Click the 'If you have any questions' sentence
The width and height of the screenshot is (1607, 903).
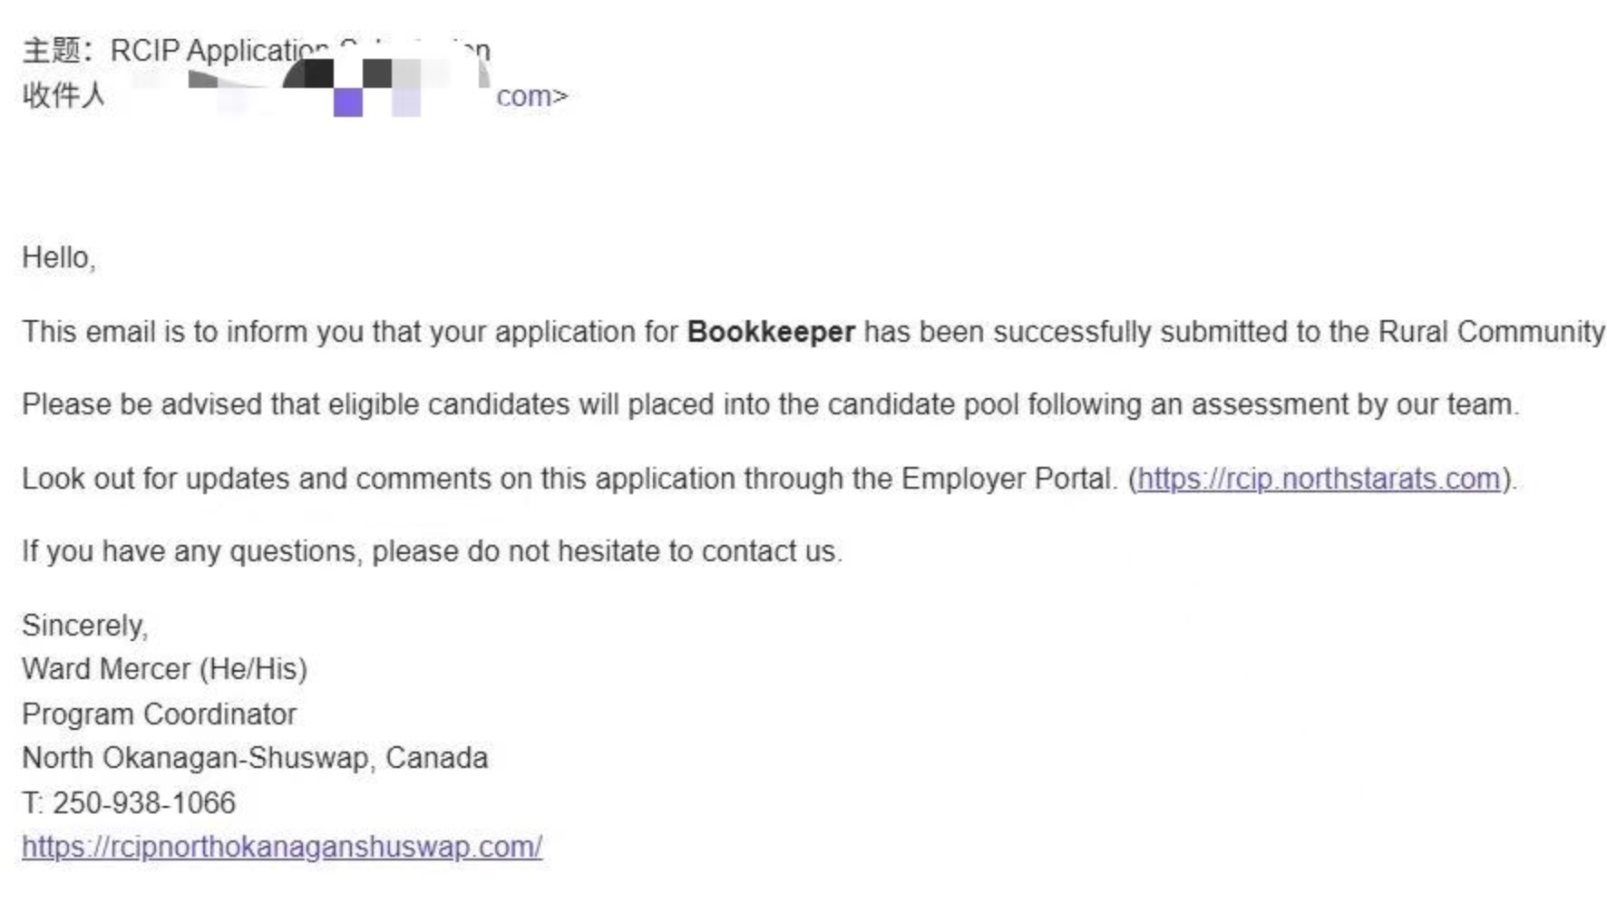pos(432,551)
